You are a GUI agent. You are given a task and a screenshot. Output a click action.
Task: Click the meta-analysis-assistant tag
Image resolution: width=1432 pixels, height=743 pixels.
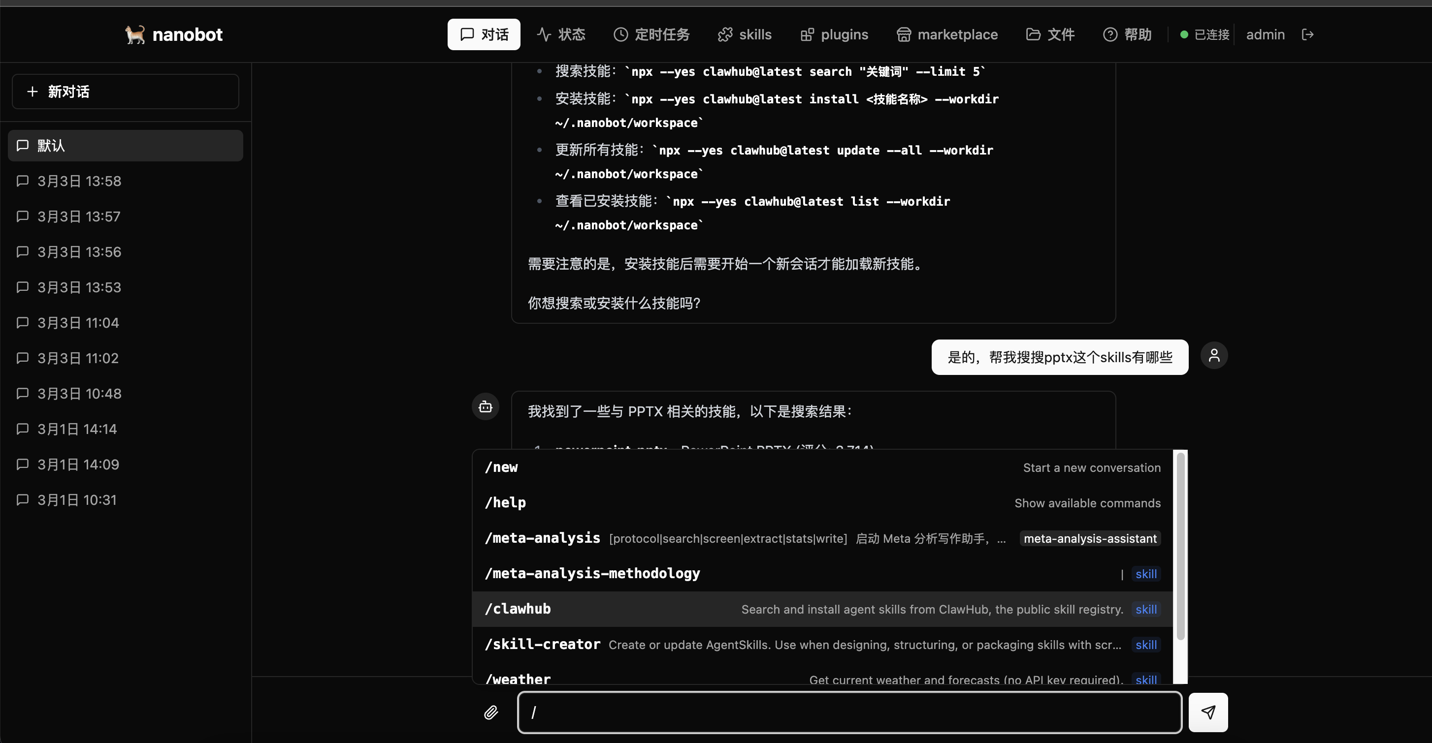pos(1090,539)
